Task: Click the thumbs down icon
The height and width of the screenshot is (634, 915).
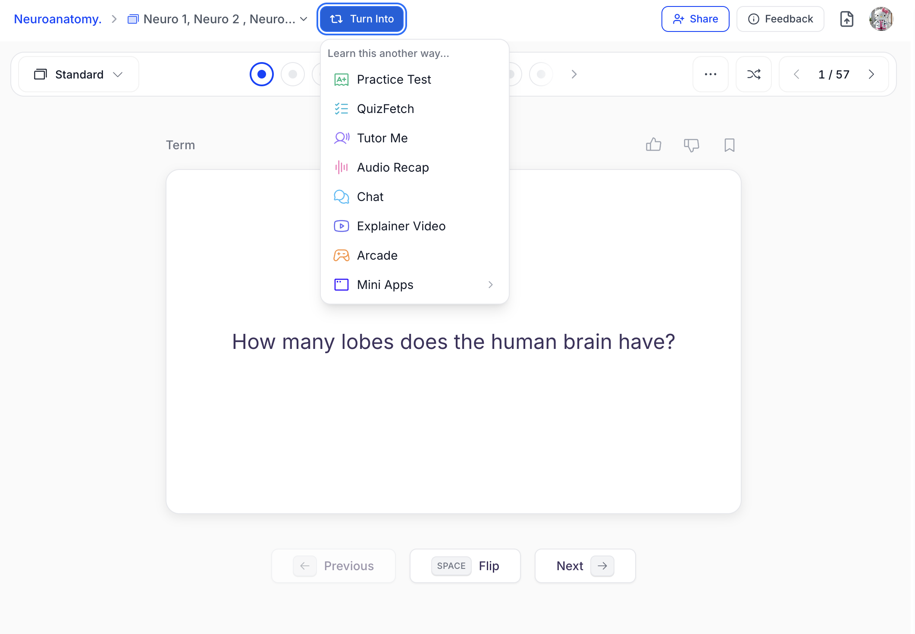Action: [691, 145]
